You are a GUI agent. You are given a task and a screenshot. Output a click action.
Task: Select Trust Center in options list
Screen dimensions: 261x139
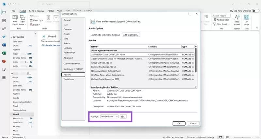[x=69, y=79]
